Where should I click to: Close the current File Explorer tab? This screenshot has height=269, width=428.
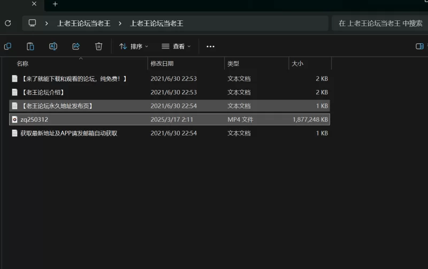(x=34, y=4)
